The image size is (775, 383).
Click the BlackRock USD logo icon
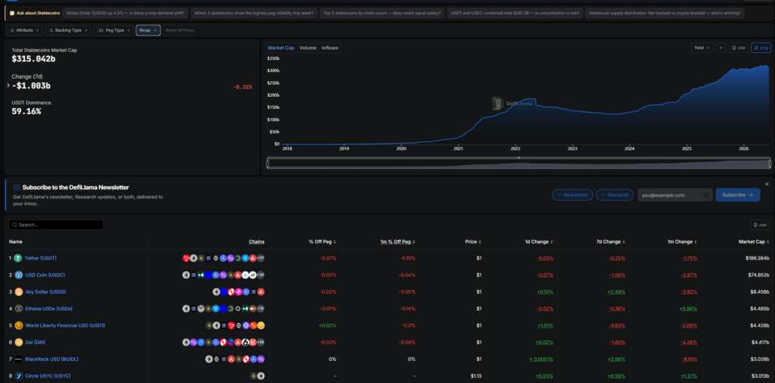pyautogui.click(x=19, y=359)
